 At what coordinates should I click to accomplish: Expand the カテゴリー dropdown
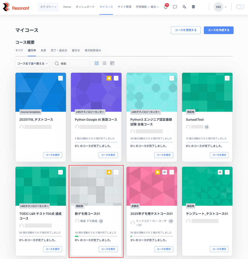coord(48,7)
